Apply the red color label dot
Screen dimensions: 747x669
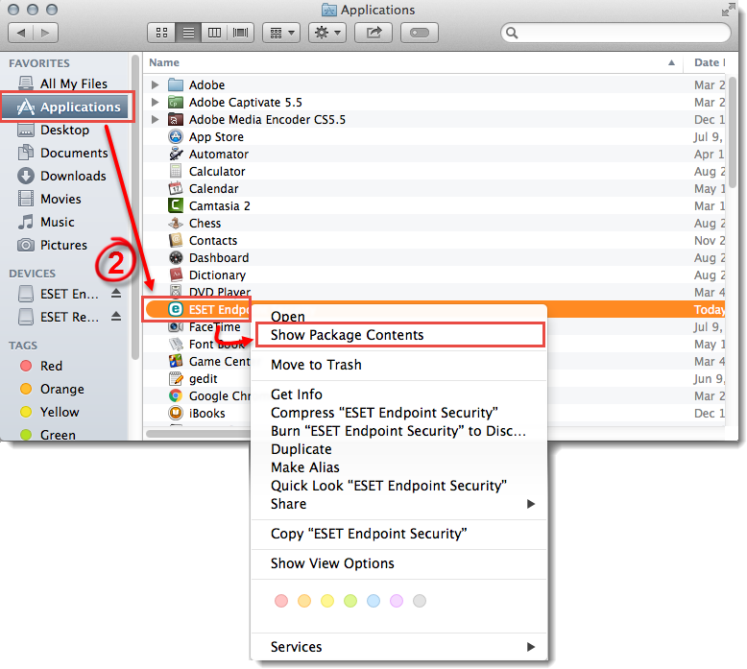pyautogui.click(x=281, y=601)
